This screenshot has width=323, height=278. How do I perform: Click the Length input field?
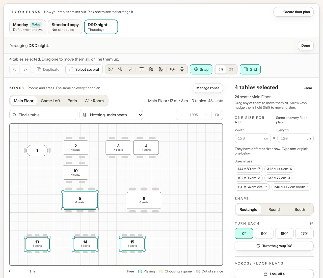tap(295, 138)
